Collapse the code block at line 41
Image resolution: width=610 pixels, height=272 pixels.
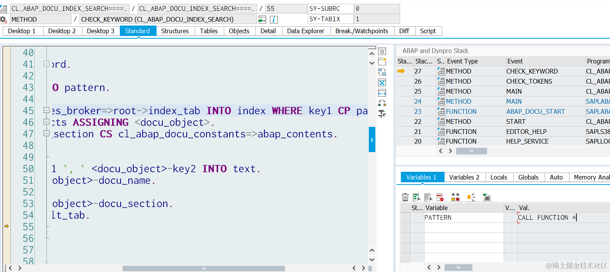tap(46, 64)
